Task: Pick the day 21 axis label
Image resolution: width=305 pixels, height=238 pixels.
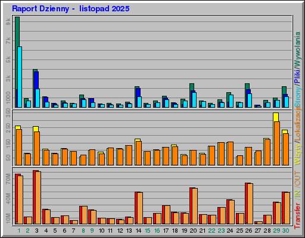Action: tap(203, 231)
